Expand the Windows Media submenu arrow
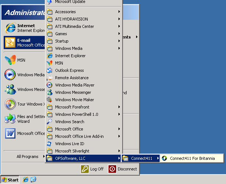226x184 pixels. point(119,48)
